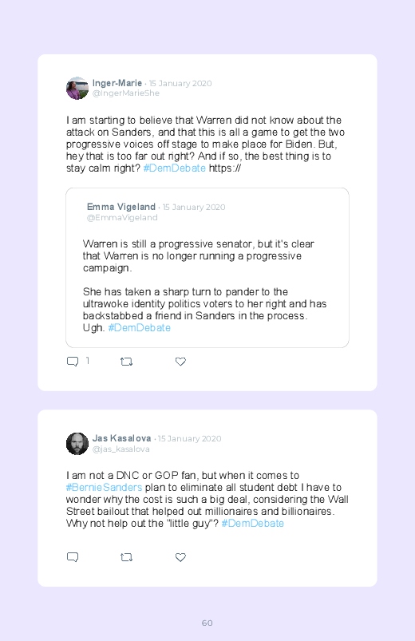Screen dimensions: 415x641
Task: Retweet Inger-Marie's tweet
Action: click(126, 362)
